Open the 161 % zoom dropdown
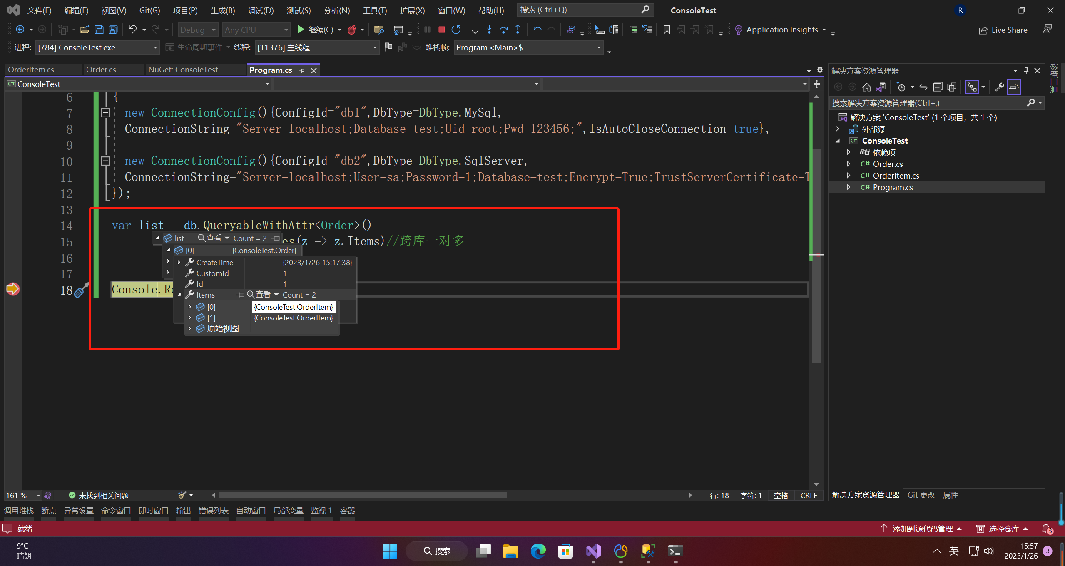 [x=38, y=495]
